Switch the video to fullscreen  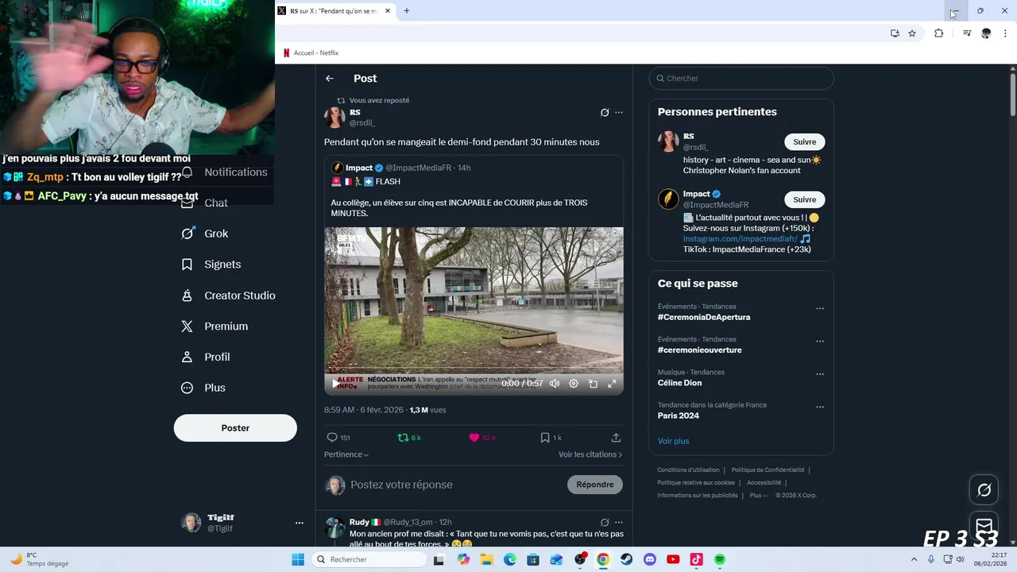pyautogui.click(x=612, y=384)
